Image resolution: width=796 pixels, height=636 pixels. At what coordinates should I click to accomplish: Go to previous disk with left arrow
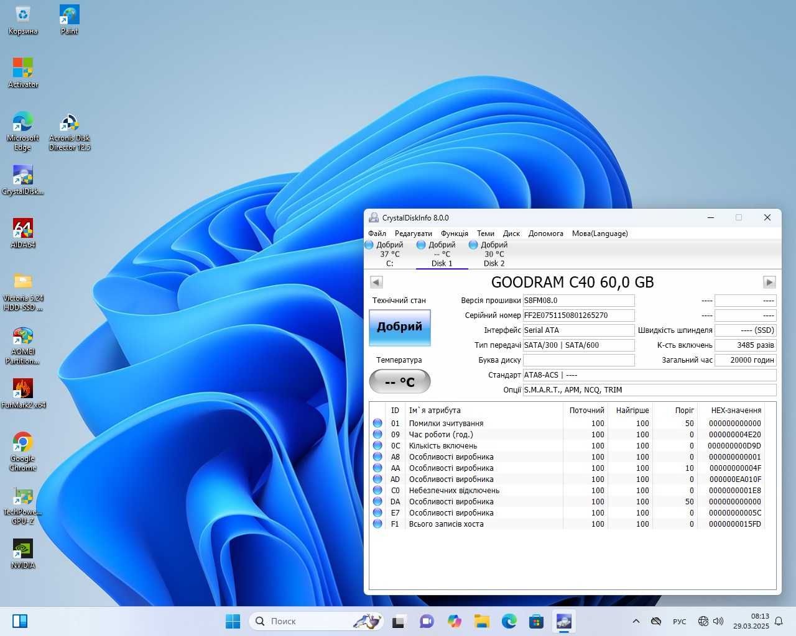(376, 282)
